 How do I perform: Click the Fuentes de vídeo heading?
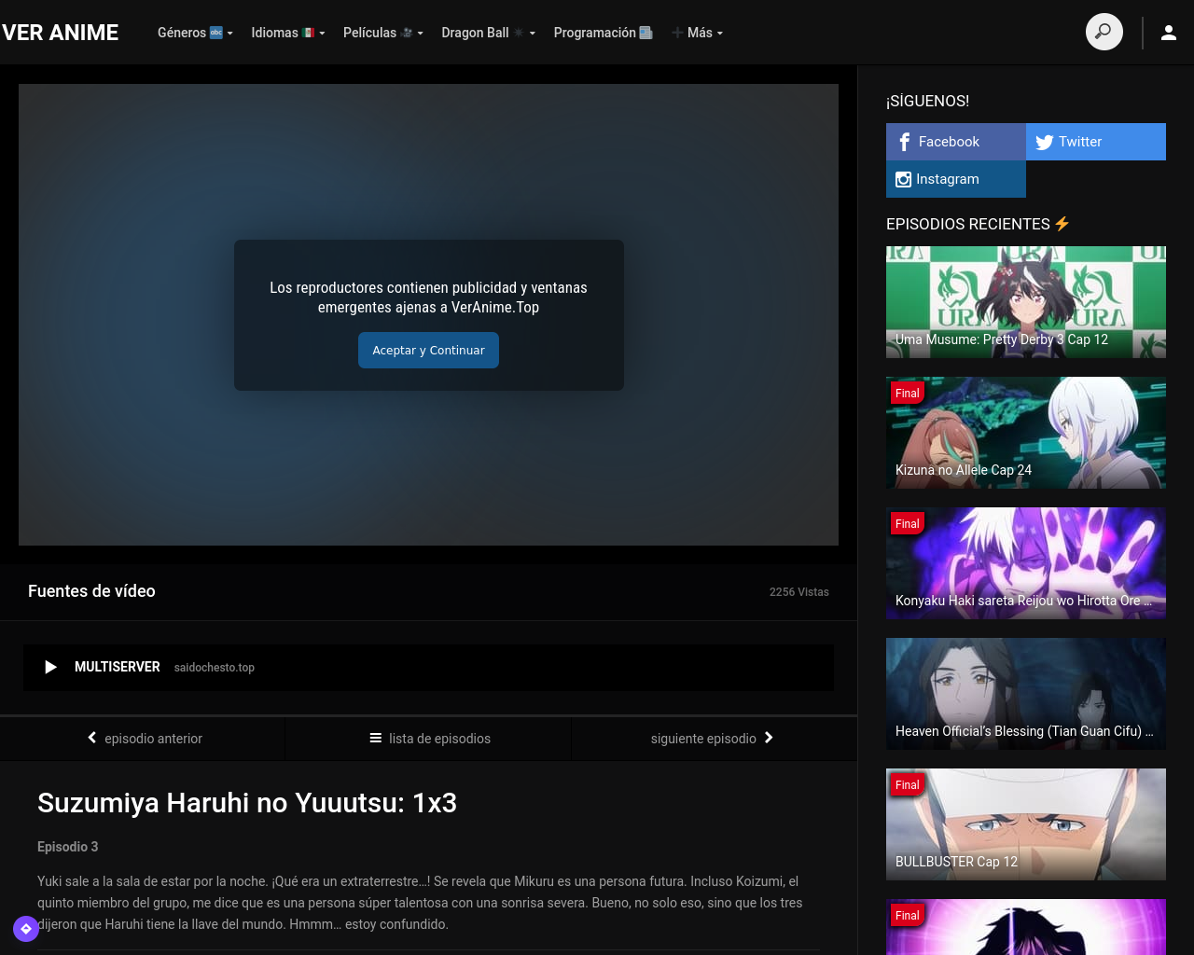tap(91, 591)
